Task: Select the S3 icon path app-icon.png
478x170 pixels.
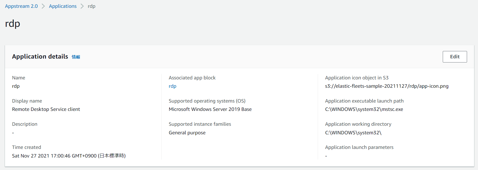Action: [x=387, y=86]
